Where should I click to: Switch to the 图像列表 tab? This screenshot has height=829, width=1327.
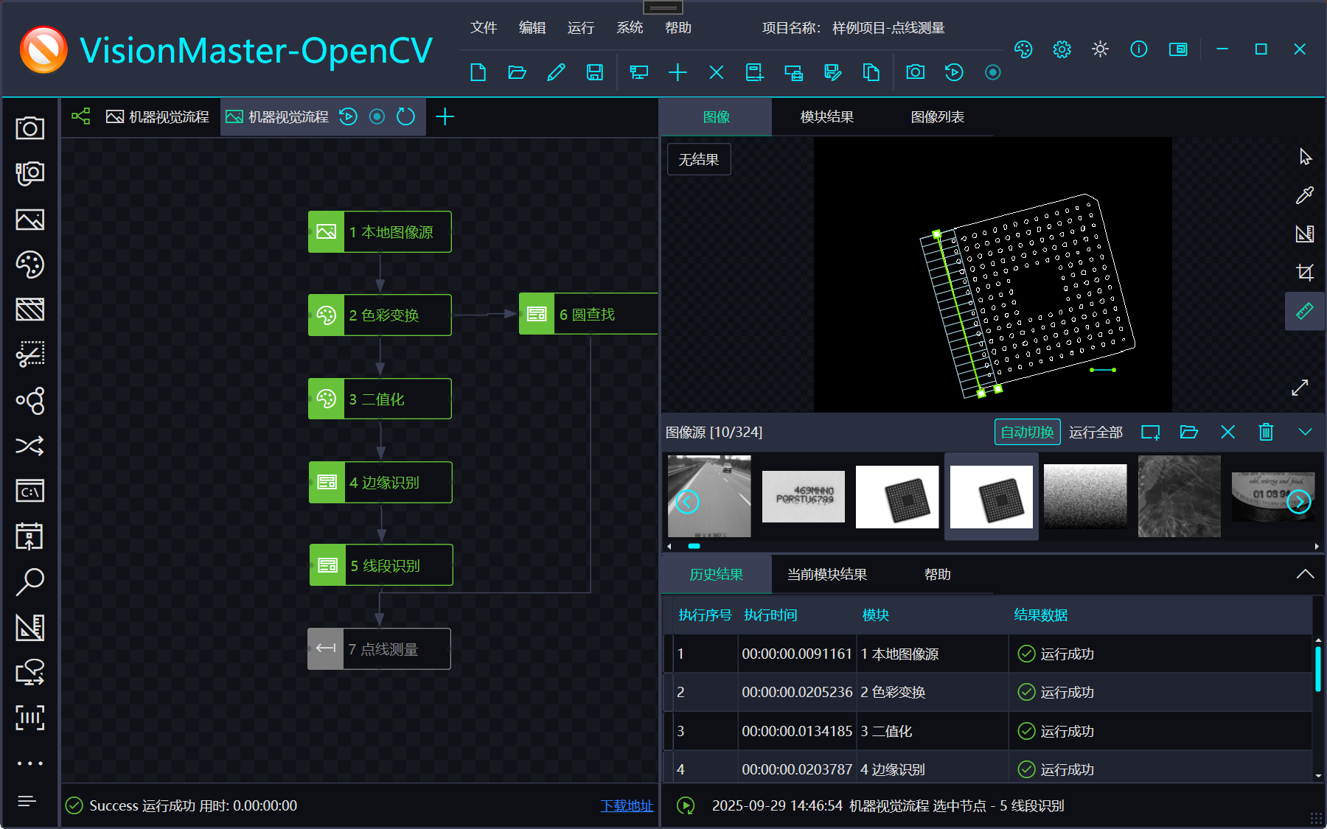[938, 116]
